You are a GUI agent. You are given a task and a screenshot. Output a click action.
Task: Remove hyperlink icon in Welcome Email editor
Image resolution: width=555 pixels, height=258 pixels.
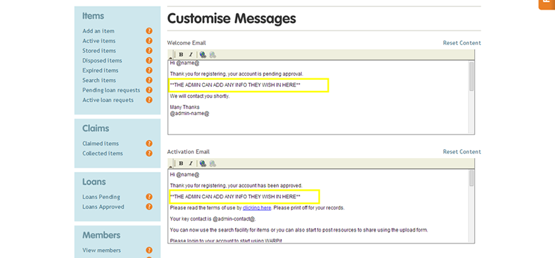[x=212, y=55]
